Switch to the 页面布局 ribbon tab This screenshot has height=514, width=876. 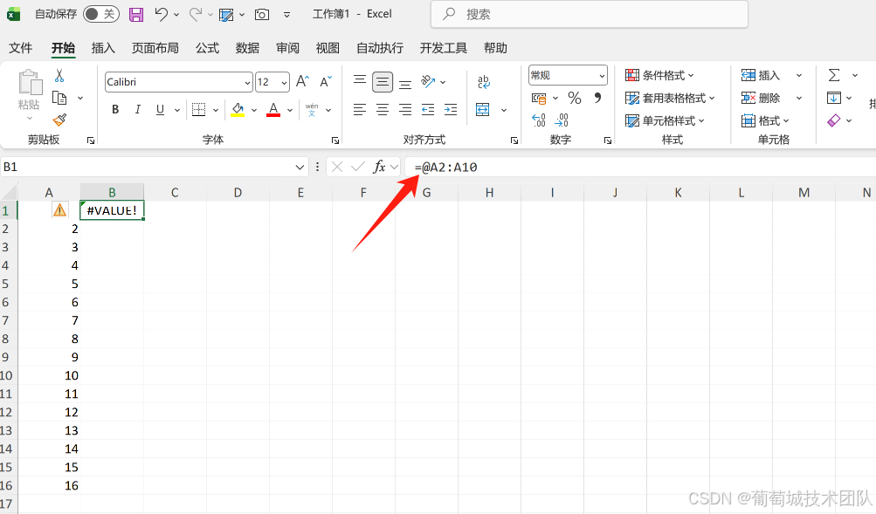click(x=155, y=48)
